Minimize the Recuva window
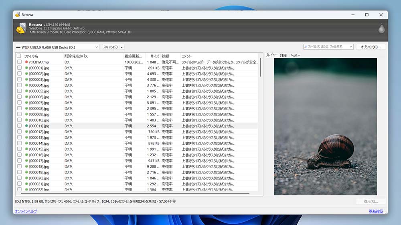The image size is (401, 225). pos(353,15)
